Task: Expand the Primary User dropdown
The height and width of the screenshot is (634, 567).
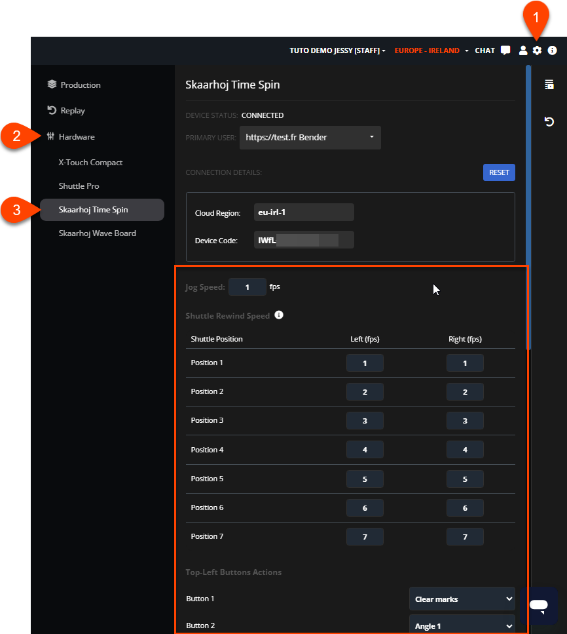Action: click(310, 138)
